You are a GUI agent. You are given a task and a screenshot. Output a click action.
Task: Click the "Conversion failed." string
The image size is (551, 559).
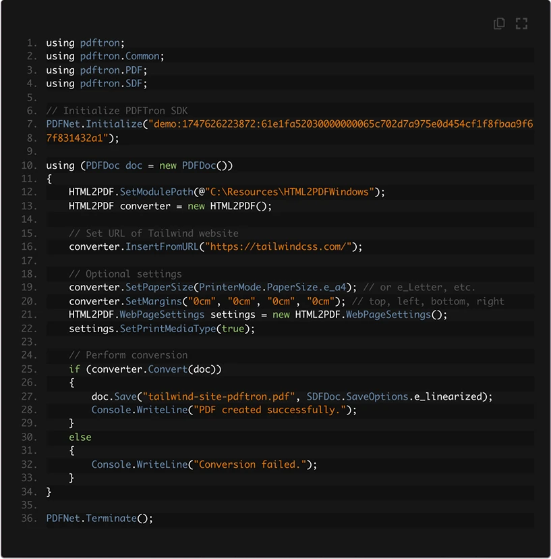(252, 464)
